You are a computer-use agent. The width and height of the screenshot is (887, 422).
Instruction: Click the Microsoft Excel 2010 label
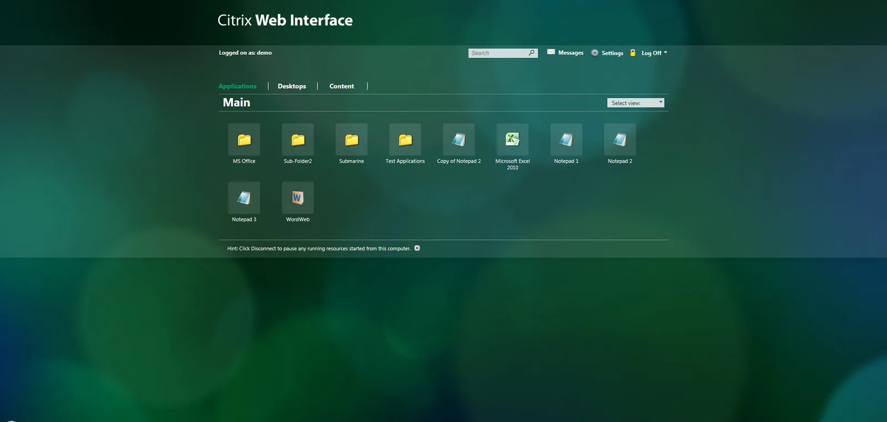513,164
